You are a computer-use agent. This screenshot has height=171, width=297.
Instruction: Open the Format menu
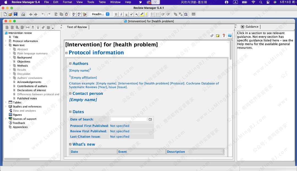pos(67,2)
